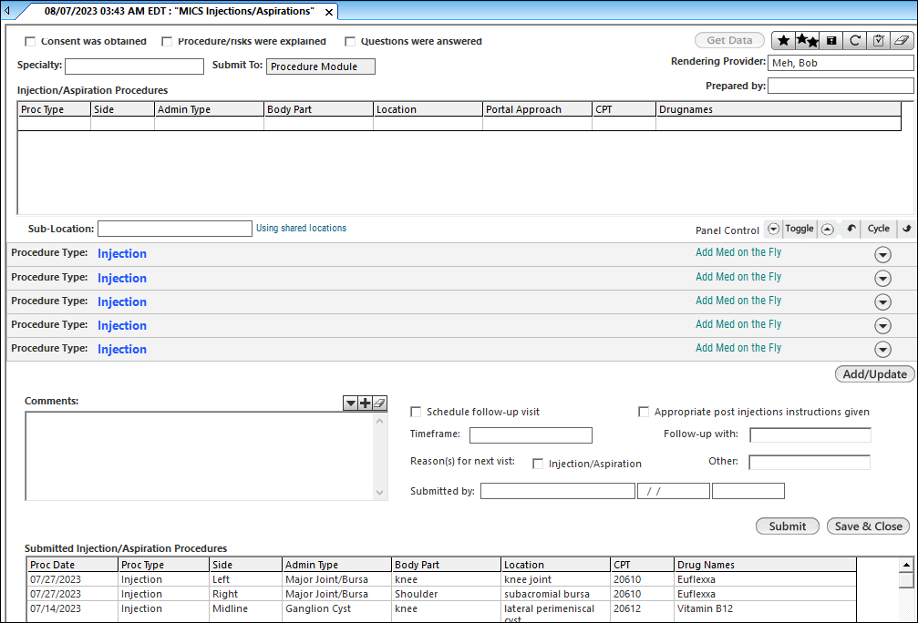The image size is (918, 623).
Task: Click the Injection link in the first panel
Action: click(122, 253)
